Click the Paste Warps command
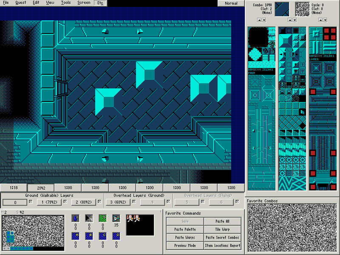 (185, 238)
